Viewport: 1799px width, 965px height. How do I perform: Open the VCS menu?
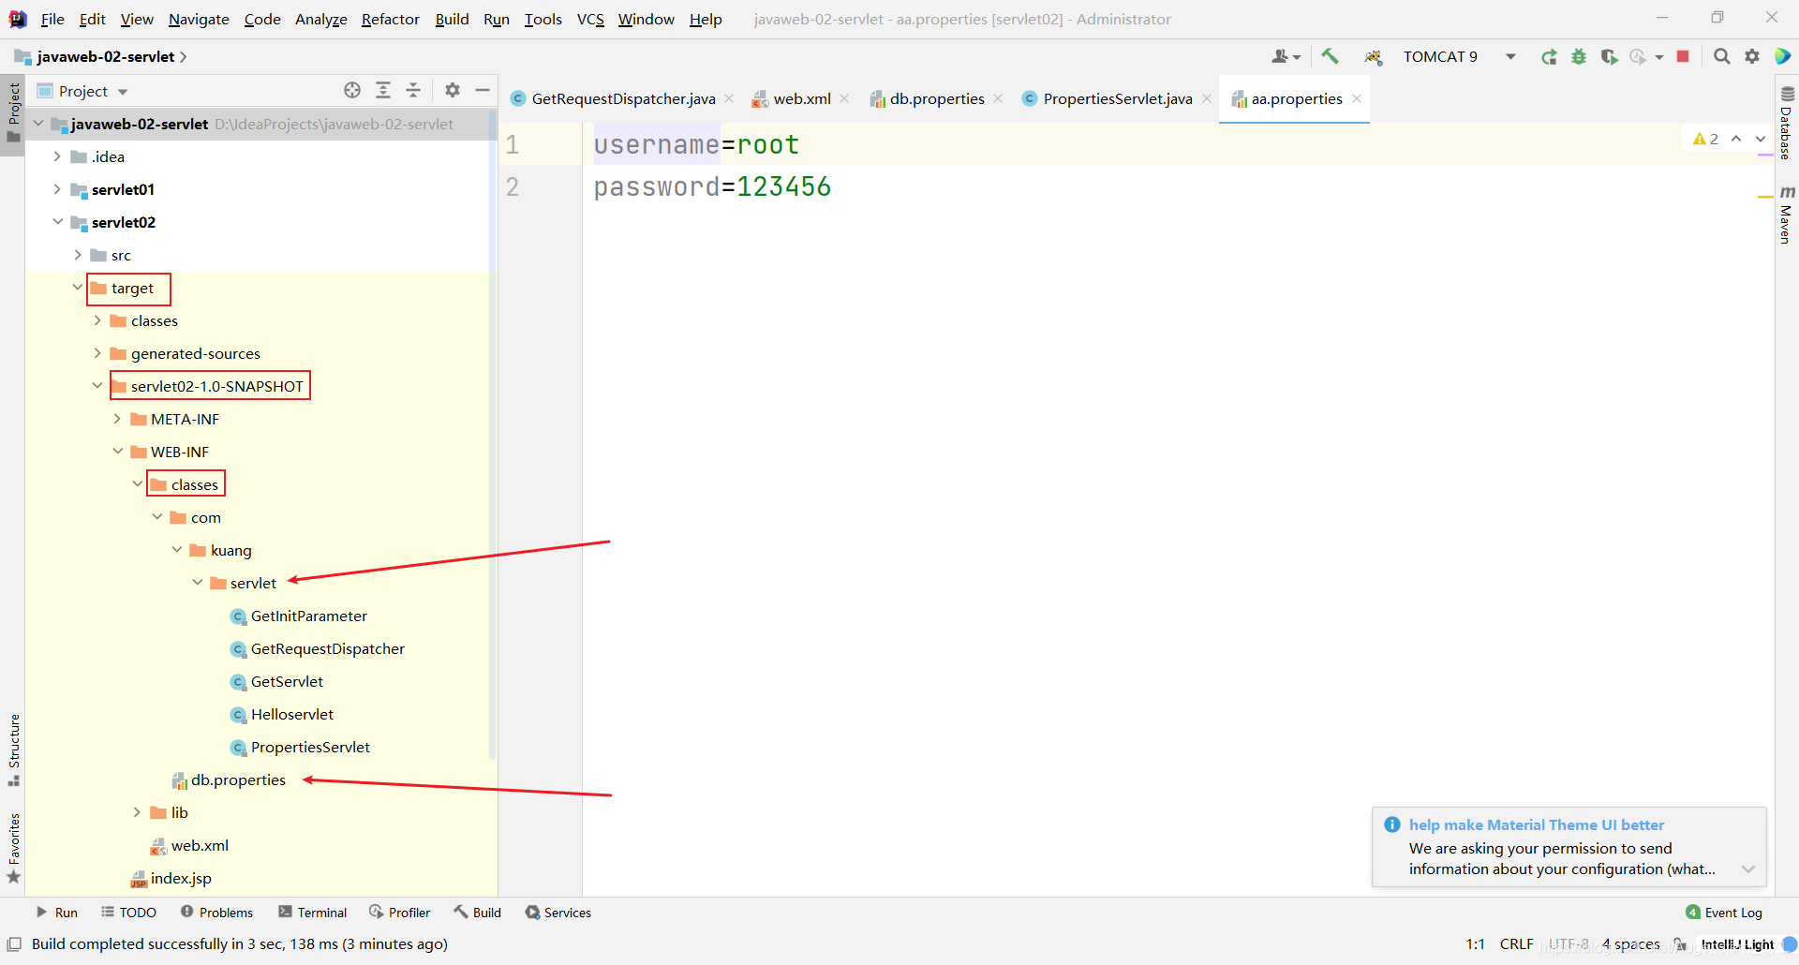[590, 19]
